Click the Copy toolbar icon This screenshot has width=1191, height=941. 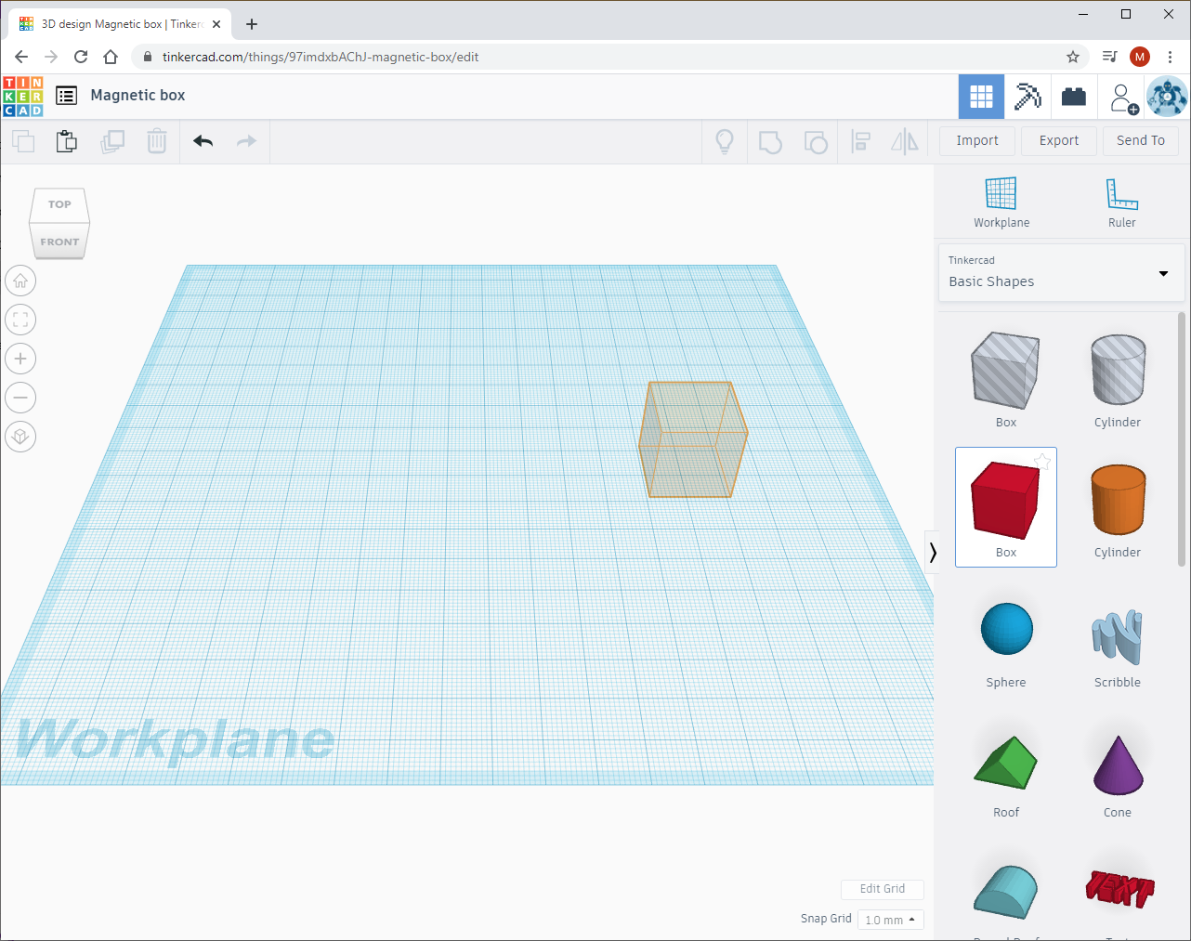[23, 141]
